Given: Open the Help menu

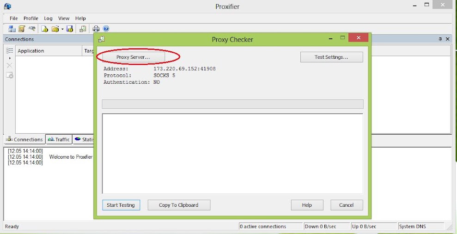Looking at the screenshot, I should point(80,18).
